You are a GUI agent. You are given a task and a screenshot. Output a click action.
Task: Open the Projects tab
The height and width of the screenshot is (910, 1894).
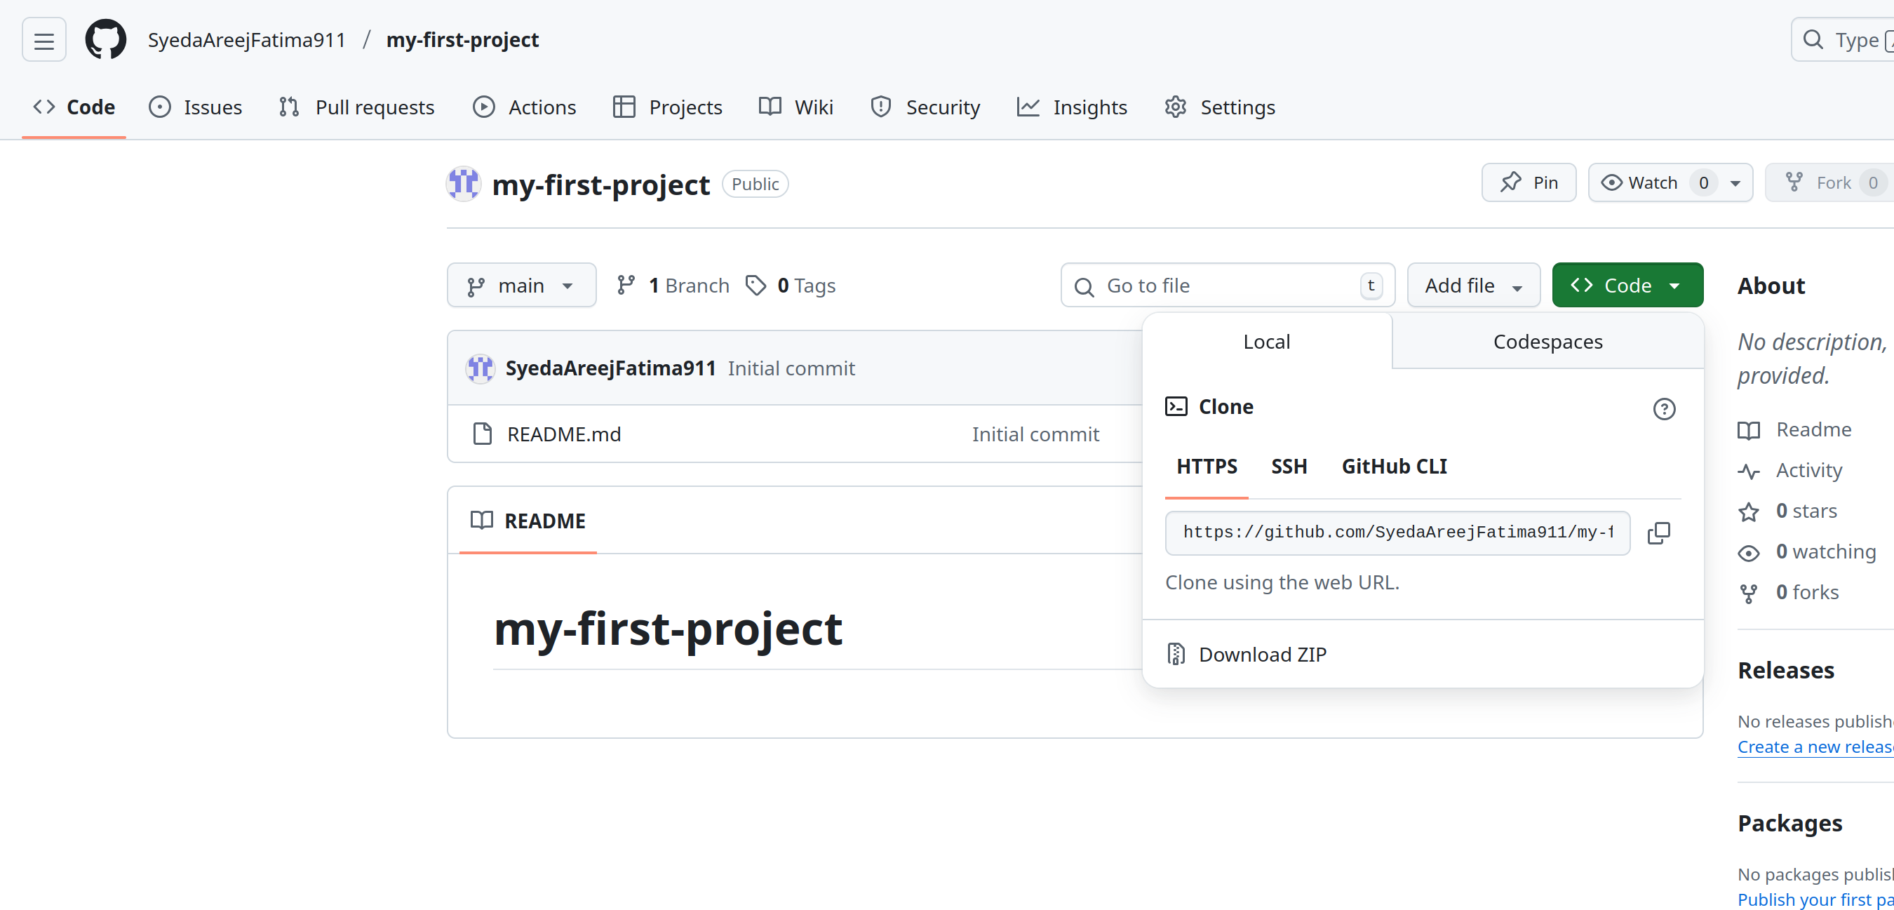pyautogui.click(x=667, y=107)
